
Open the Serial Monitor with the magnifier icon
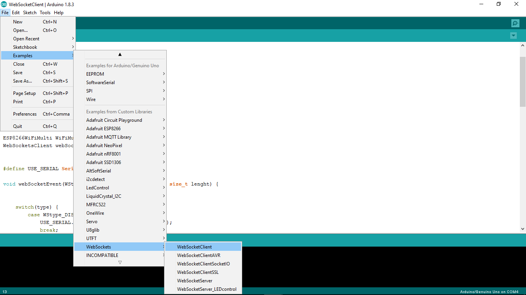(515, 23)
